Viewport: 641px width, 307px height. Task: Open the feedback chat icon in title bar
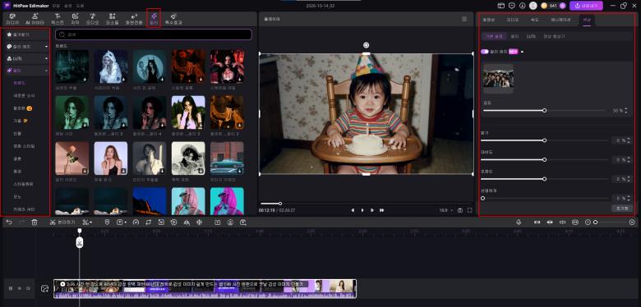tap(512, 6)
